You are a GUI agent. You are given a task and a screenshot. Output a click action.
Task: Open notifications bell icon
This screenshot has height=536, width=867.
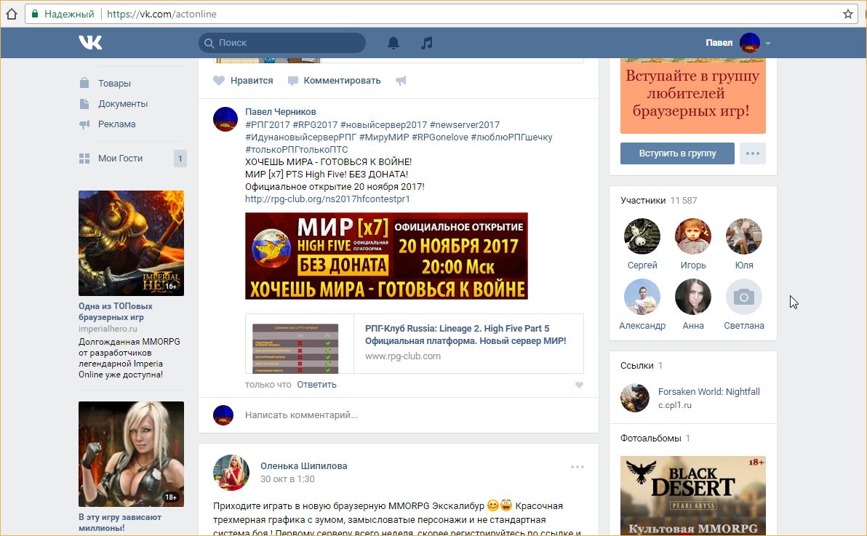pyautogui.click(x=393, y=43)
